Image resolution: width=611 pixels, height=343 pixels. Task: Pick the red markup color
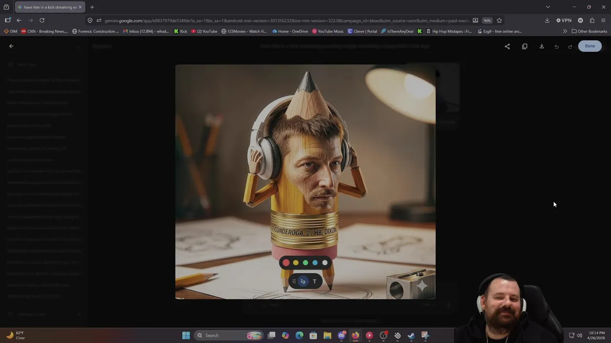point(286,262)
